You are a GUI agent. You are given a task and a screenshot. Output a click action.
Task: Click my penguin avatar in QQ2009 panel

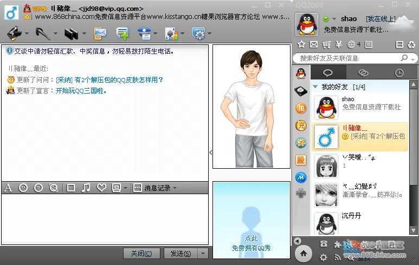point(307,24)
